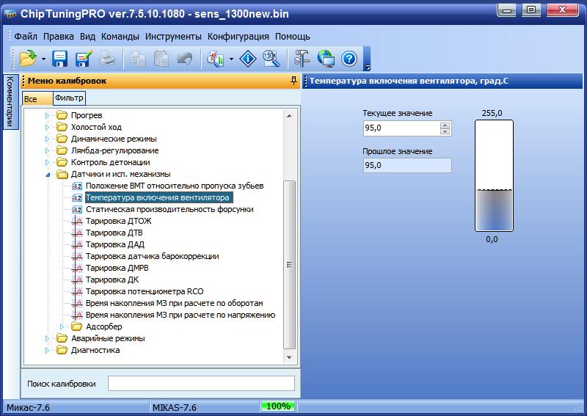Expand the Адсорбер subfolder
587x416 pixels.
[62, 327]
